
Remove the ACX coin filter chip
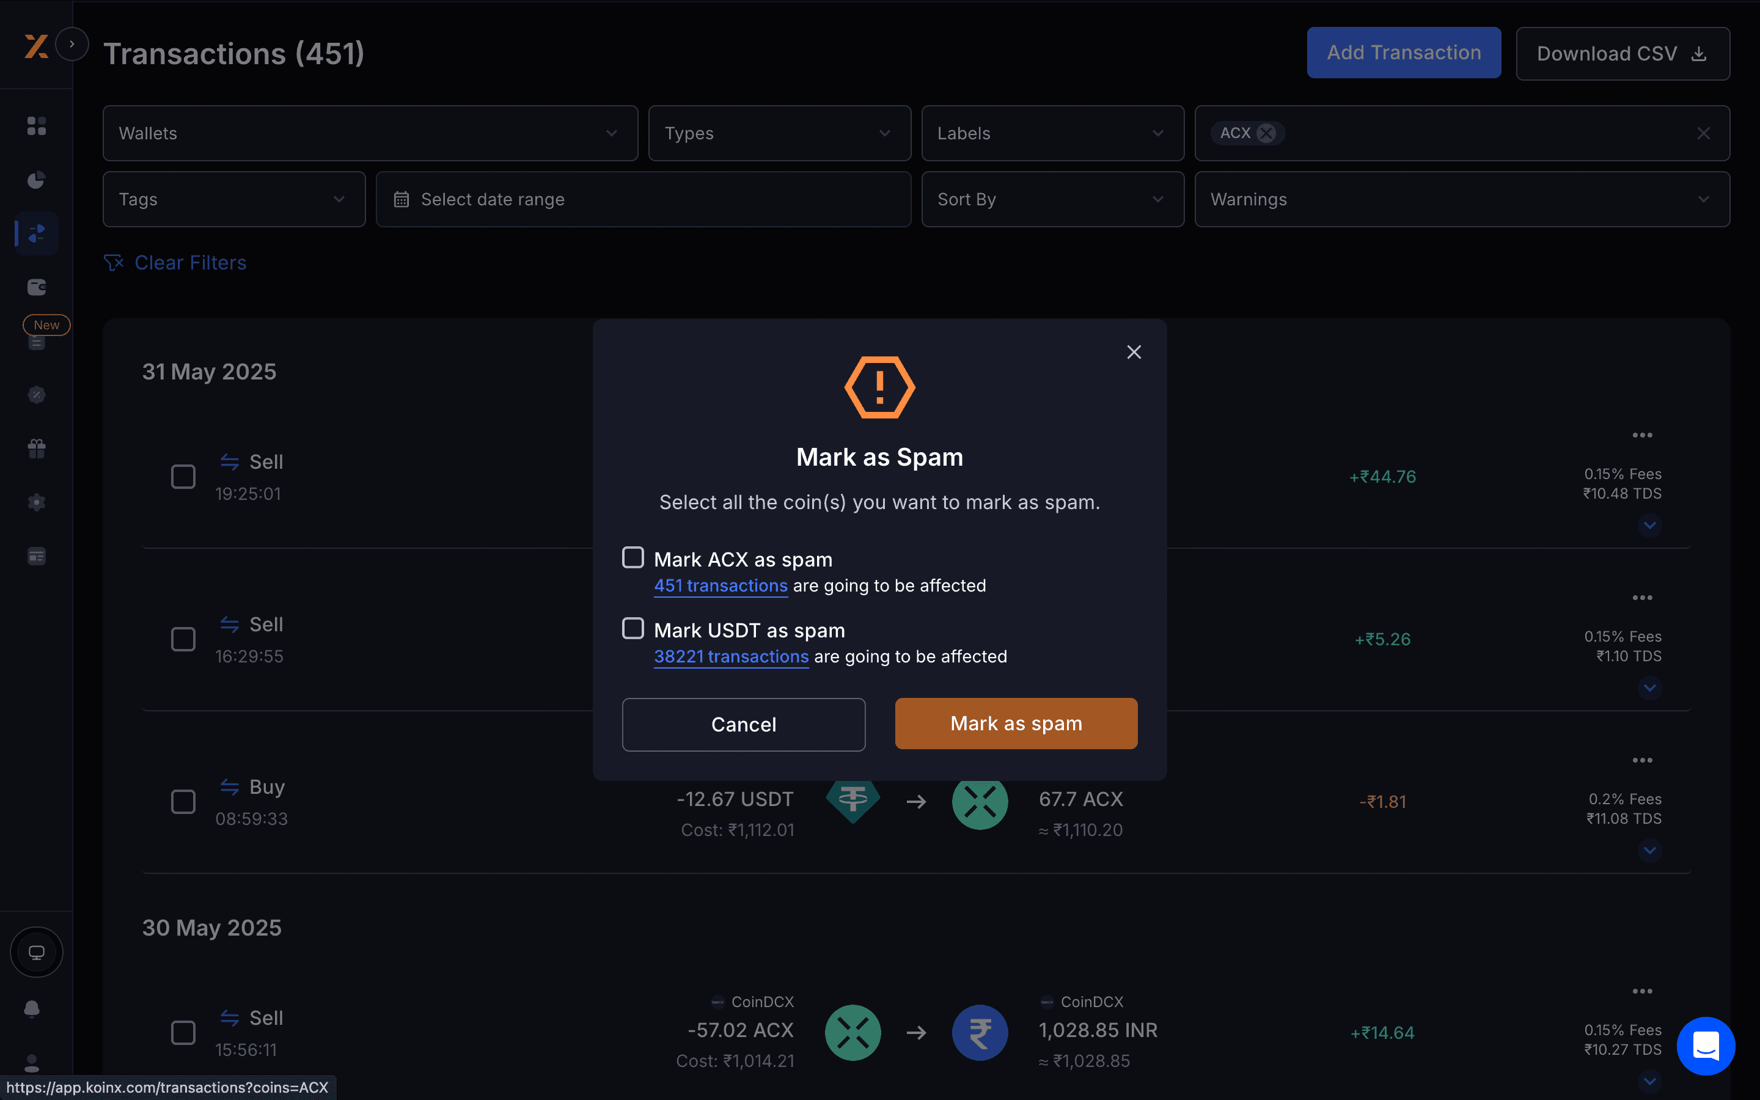(1266, 133)
